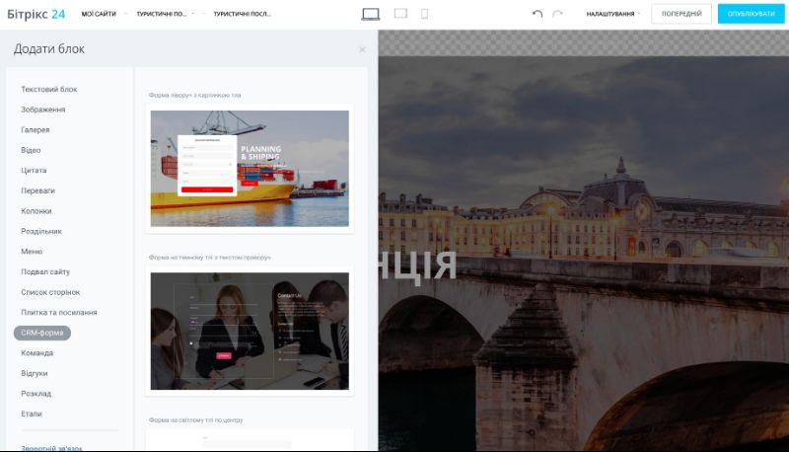Pick the form left with background image thumbnail

pyautogui.click(x=250, y=168)
